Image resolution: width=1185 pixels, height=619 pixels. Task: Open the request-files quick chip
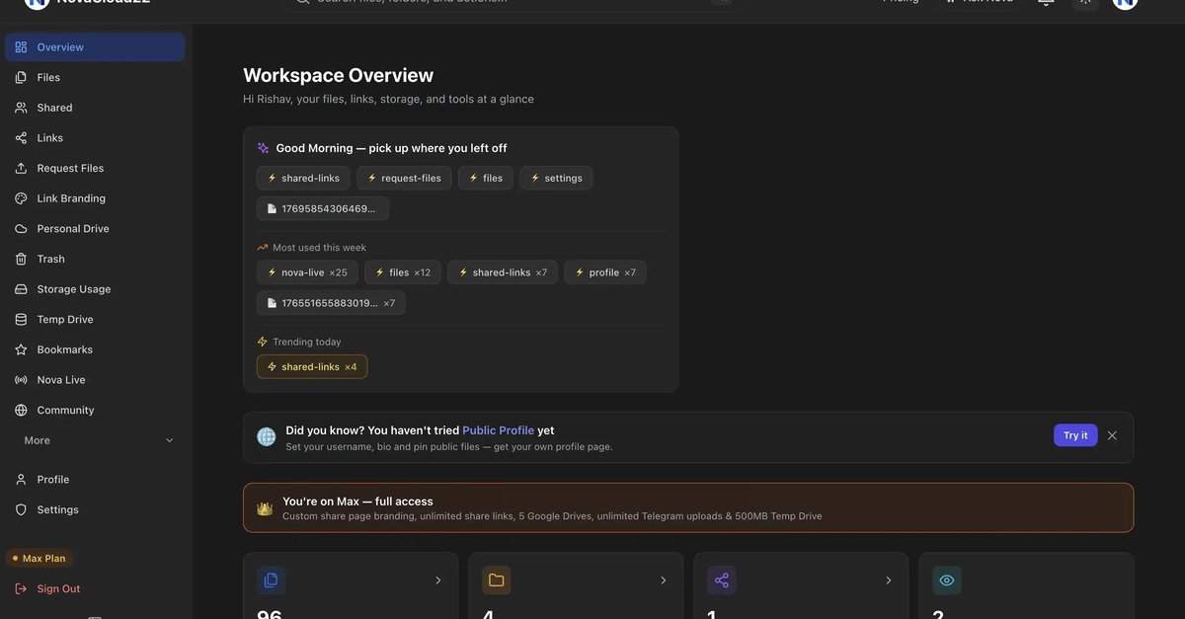point(405,179)
